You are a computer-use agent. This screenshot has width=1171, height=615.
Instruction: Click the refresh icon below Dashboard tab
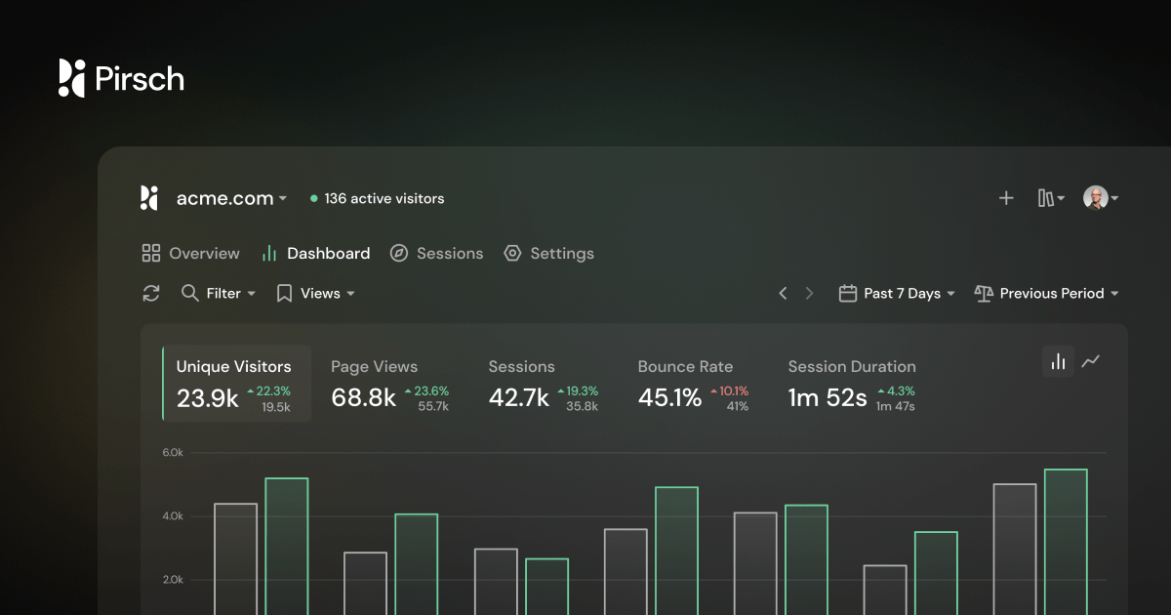[x=150, y=293]
